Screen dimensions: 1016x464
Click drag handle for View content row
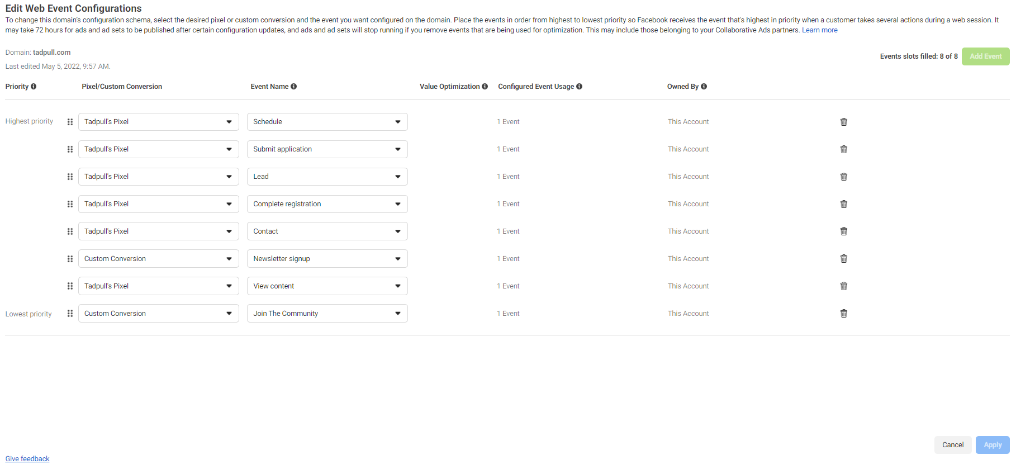tap(70, 286)
